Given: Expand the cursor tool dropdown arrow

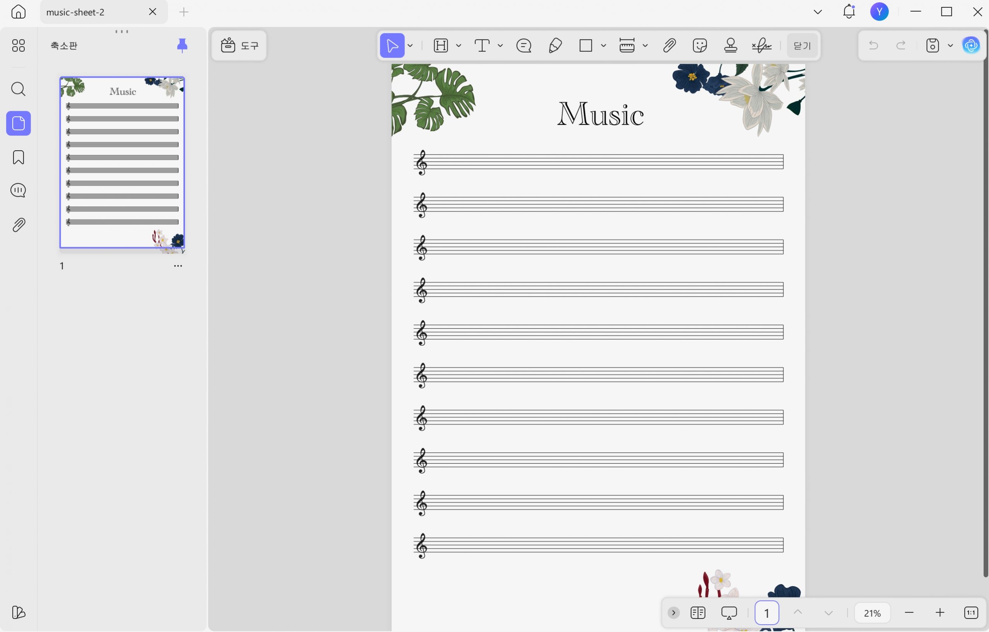Looking at the screenshot, I should click(x=410, y=46).
